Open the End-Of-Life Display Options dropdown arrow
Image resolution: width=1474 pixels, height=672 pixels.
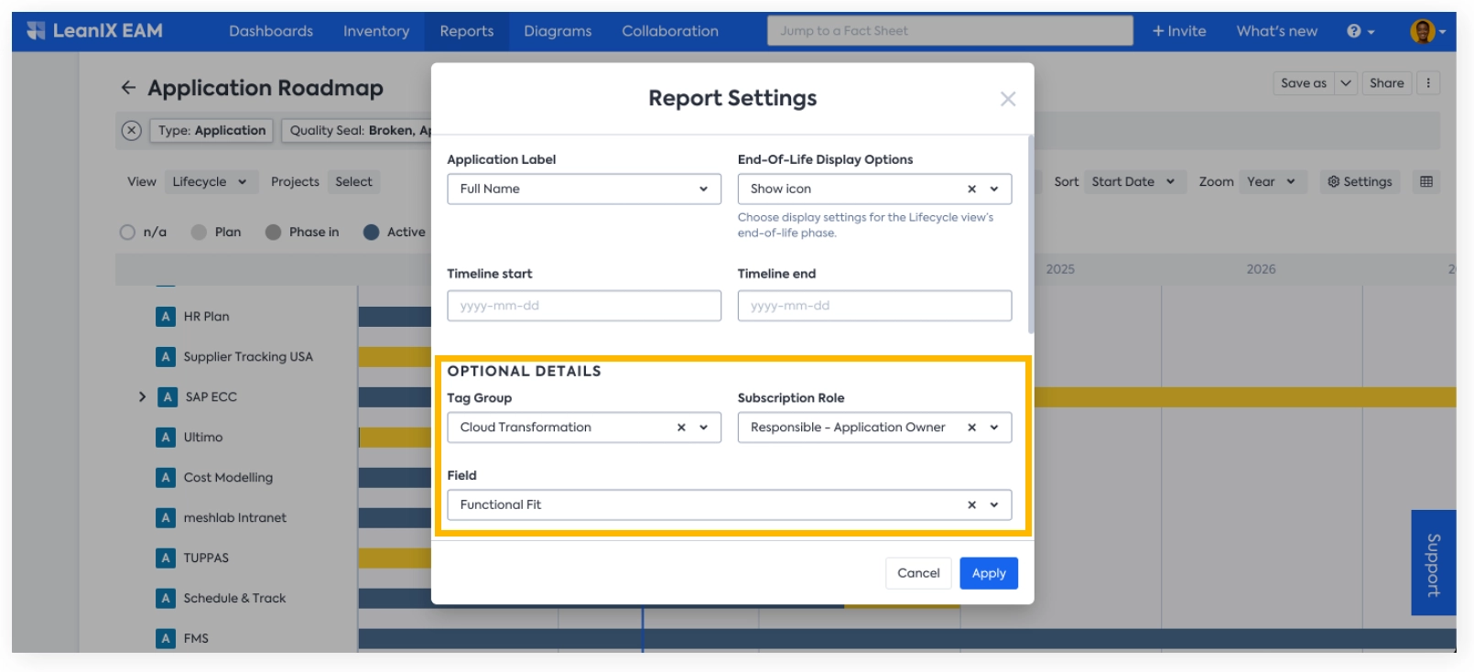(x=994, y=189)
